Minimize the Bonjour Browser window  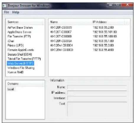click(x=110, y=5)
